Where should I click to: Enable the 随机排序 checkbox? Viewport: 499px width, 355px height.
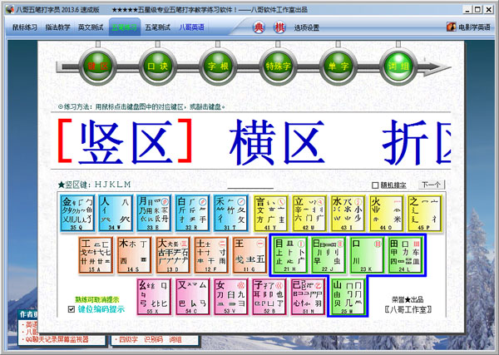coord(375,185)
